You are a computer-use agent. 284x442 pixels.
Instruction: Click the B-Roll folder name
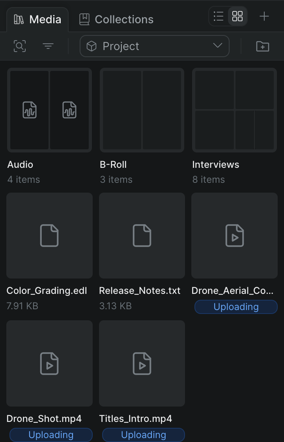pos(113,165)
